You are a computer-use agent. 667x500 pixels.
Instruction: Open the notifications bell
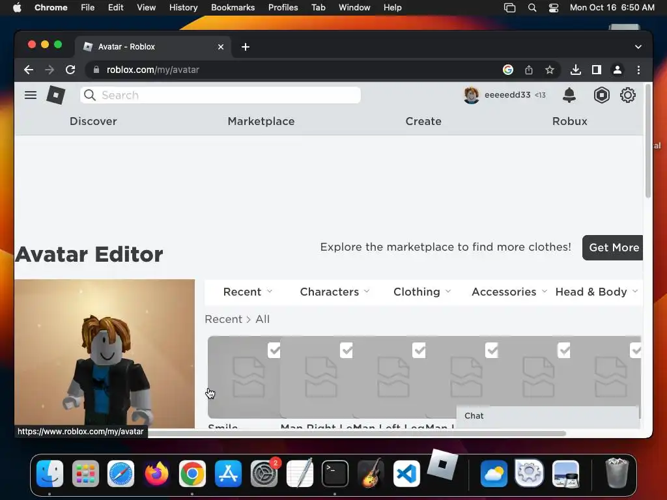coord(569,95)
